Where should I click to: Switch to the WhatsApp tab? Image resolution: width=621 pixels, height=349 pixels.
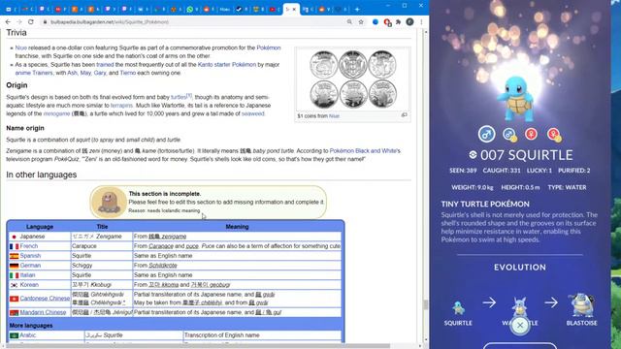pyautogui.click(x=192, y=9)
